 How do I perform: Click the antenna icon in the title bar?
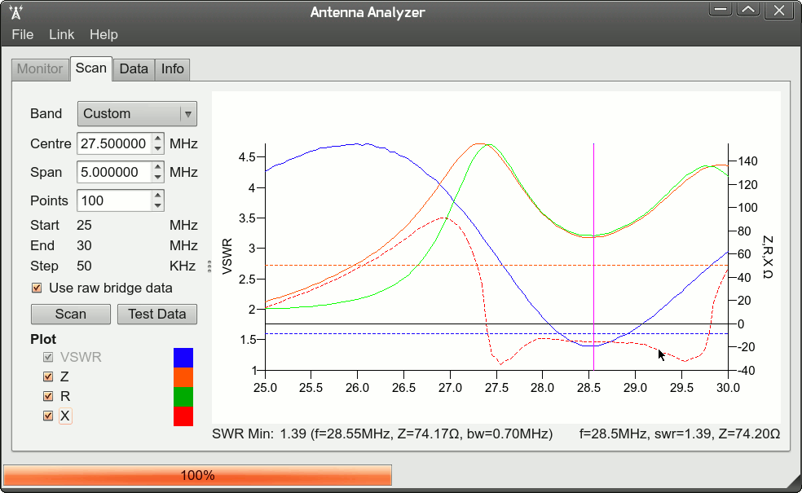[x=16, y=11]
